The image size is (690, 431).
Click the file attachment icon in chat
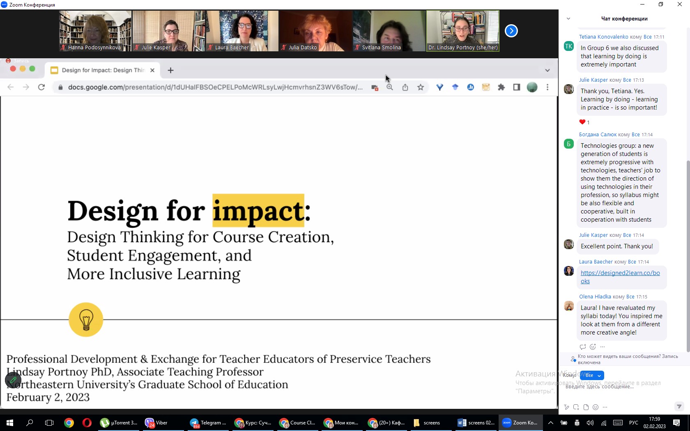[586, 407]
